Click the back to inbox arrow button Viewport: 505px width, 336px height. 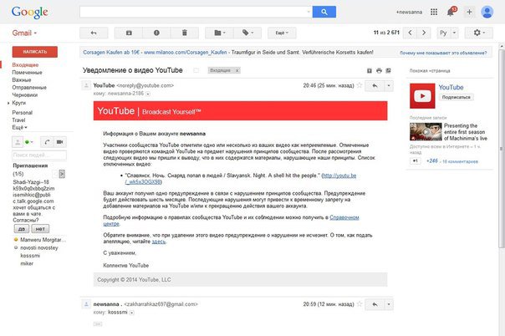[93, 33]
